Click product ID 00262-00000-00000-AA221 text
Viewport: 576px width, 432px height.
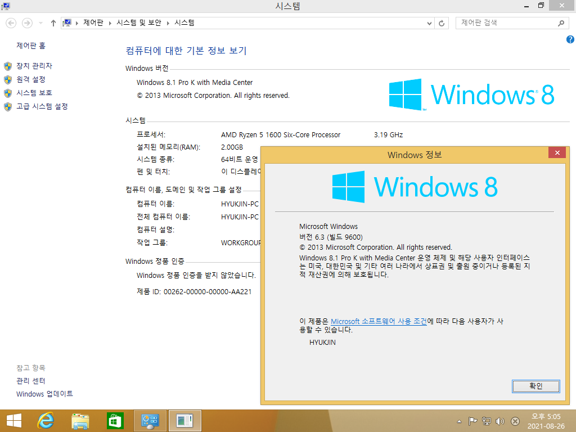(208, 292)
